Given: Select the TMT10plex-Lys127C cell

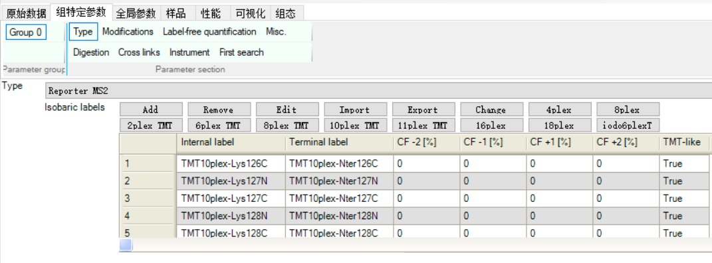Looking at the screenshot, I should [231, 199].
